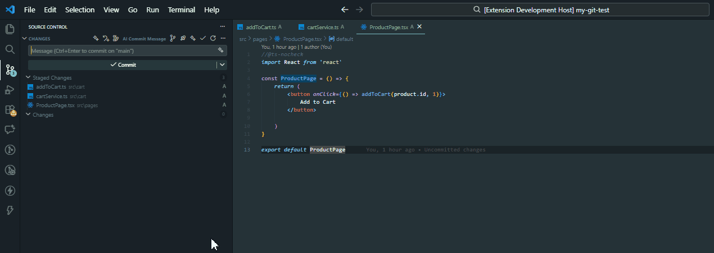Open the Go menu
Image resolution: width=714 pixels, height=253 pixels.
pyautogui.click(x=133, y=10)
